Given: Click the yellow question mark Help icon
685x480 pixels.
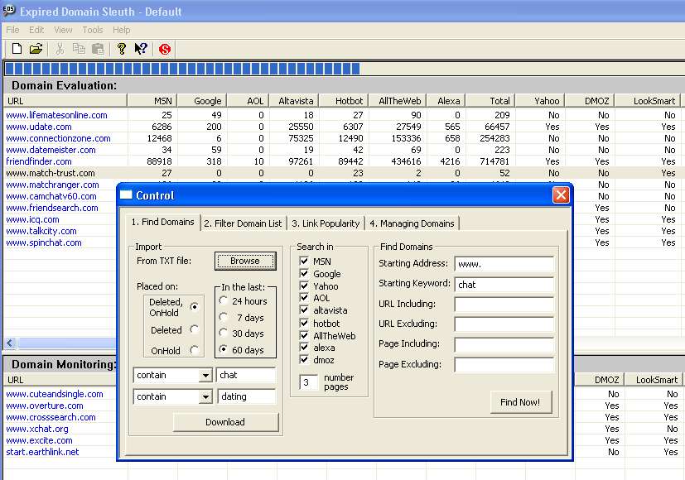Looking at the screenshot, I should point(122,50).
